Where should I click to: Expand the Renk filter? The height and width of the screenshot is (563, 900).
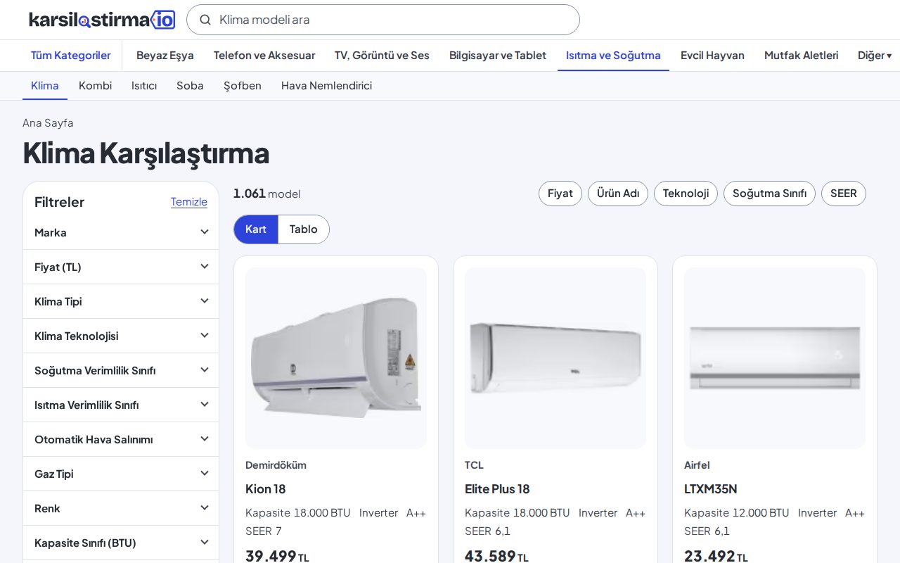121,508
